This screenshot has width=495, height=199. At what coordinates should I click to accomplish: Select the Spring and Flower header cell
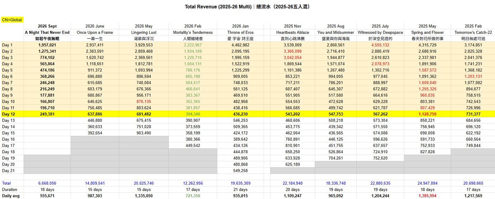tap(427, 32)
